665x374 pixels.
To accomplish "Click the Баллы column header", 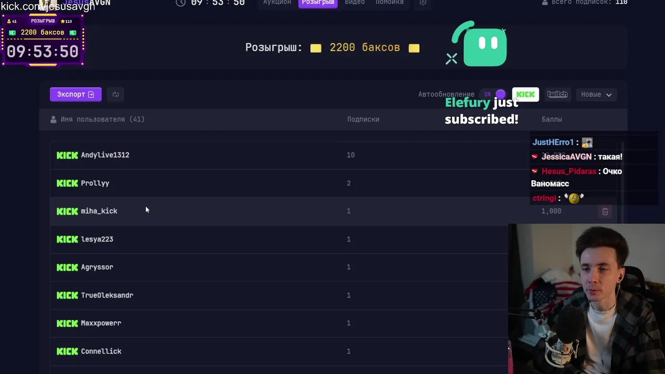I will click(552, 119).
